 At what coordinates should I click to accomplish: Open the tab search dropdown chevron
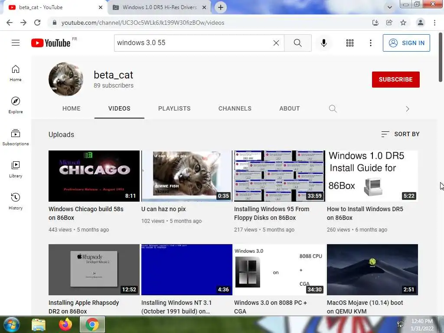pos(390,7)
